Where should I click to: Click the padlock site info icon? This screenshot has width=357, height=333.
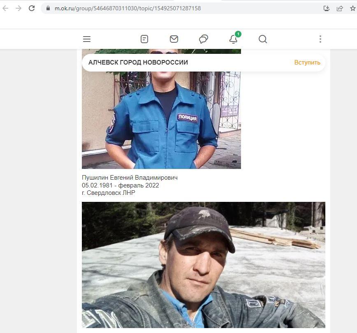[48, 8]
